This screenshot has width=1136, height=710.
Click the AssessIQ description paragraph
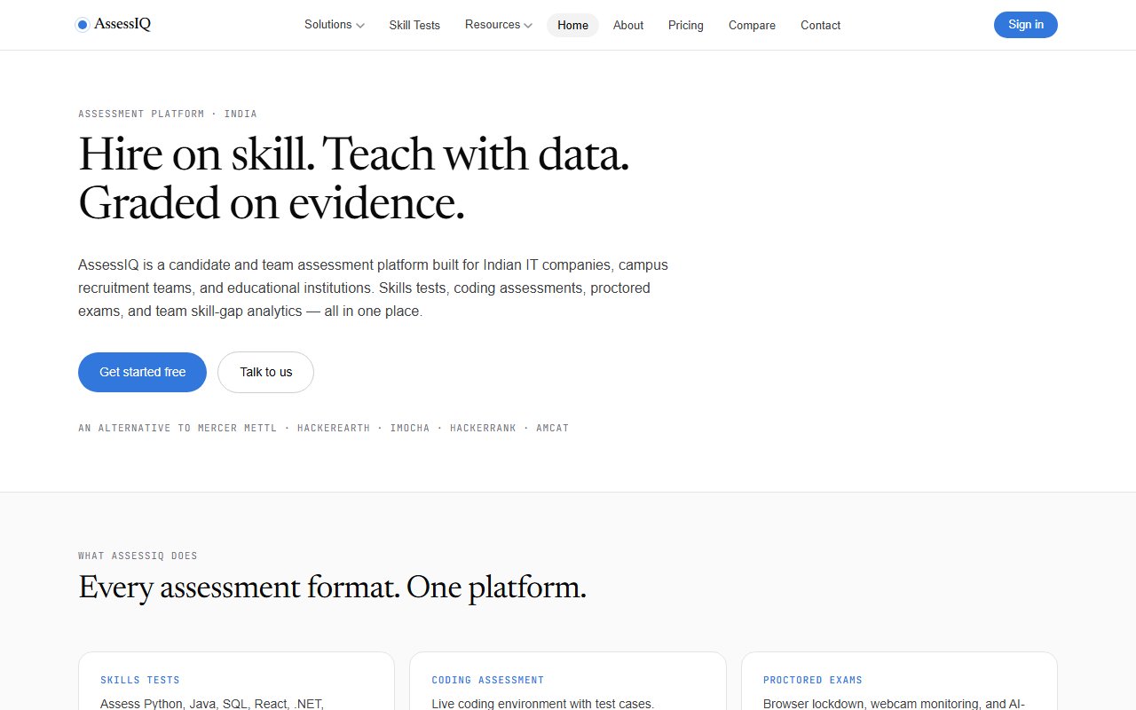pyautogui.click(x=373, y=288)
